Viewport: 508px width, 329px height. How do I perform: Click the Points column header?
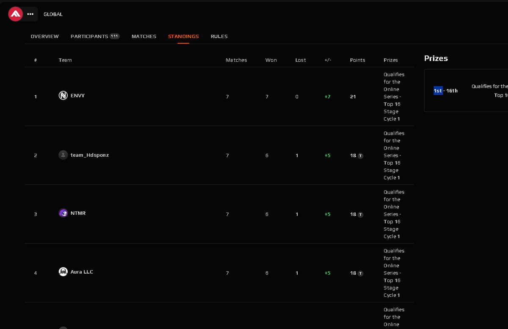358,60
